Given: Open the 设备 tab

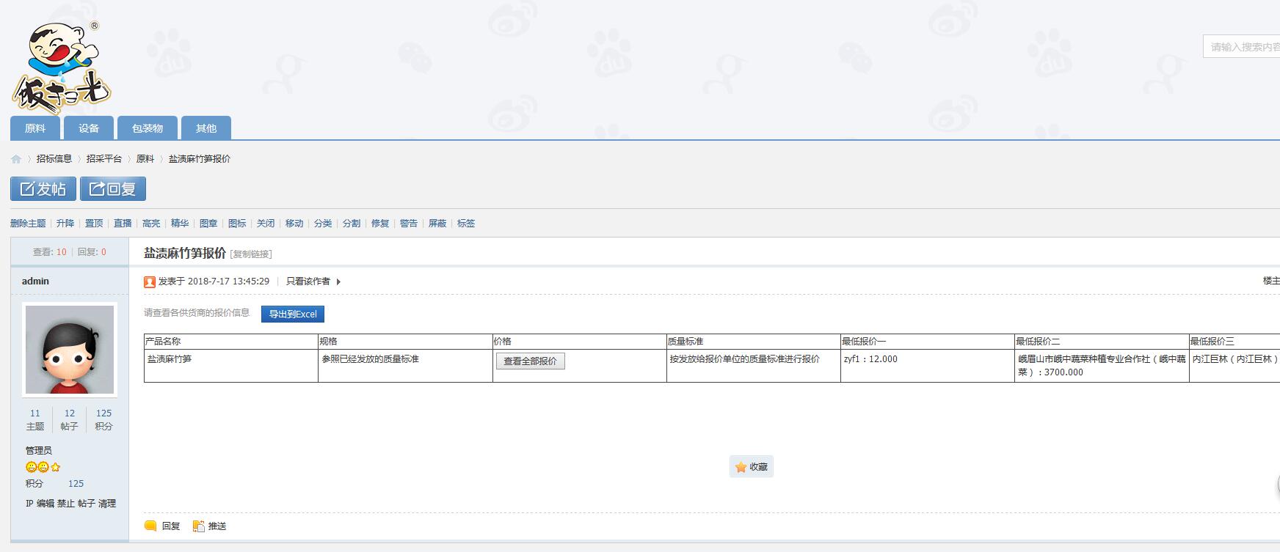Looking at the screenshot, I should pos(89,128).
